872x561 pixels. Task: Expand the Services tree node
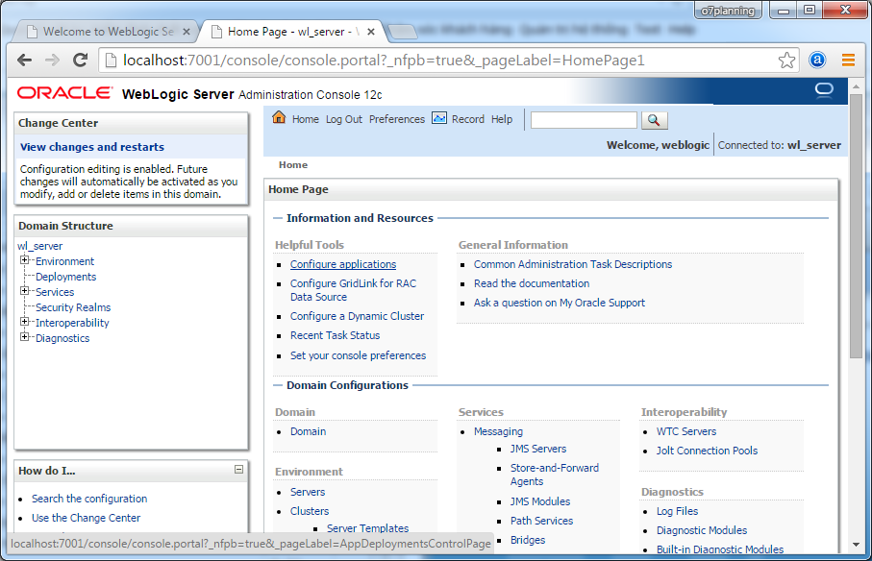pyautogui.click(x=24, y=290)
